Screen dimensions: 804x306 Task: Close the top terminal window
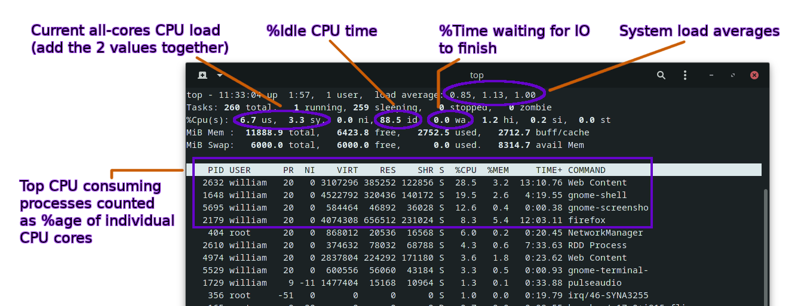pyautogui.click(x=754, y=75)
